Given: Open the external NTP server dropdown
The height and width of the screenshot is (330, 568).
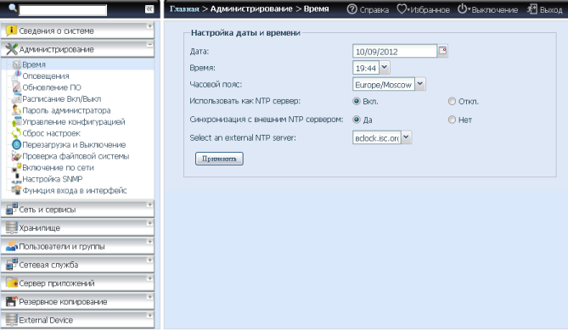Looking at the screenshot, I should click(406, 137).
